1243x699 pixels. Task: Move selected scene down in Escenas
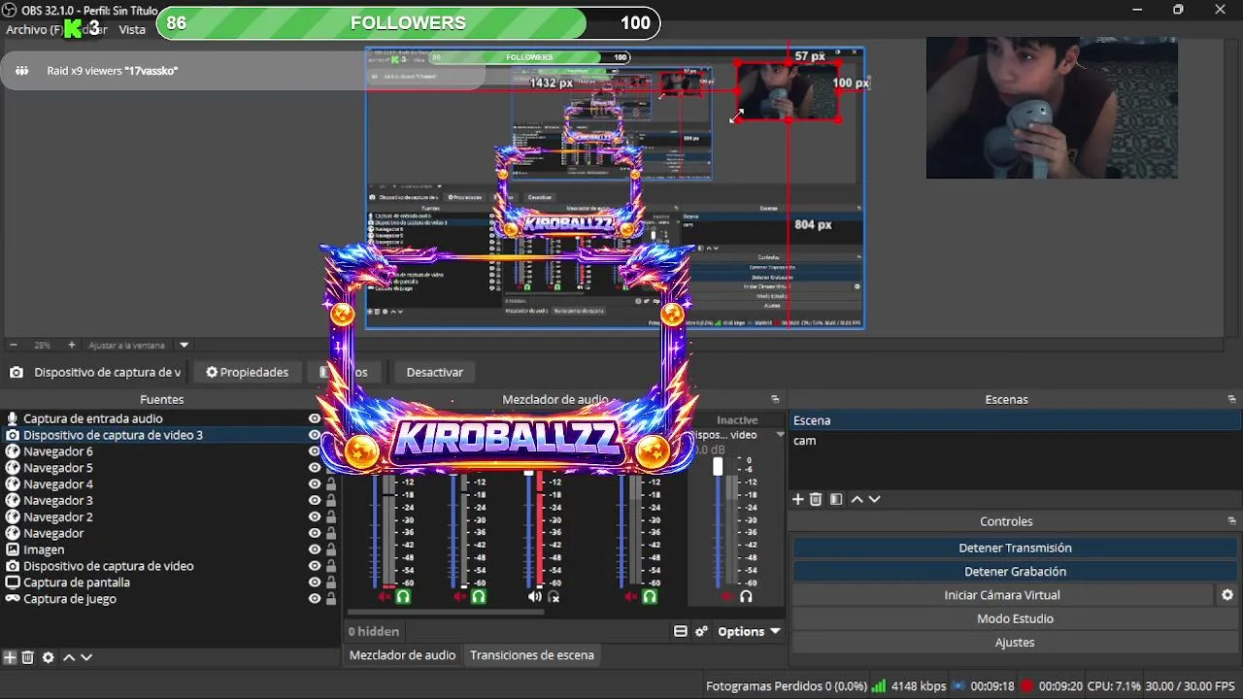[x=874, y=499]
